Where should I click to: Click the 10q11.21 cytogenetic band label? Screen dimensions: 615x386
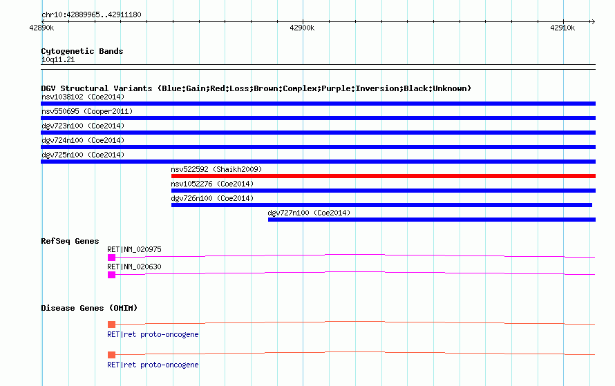pos(58,59)
